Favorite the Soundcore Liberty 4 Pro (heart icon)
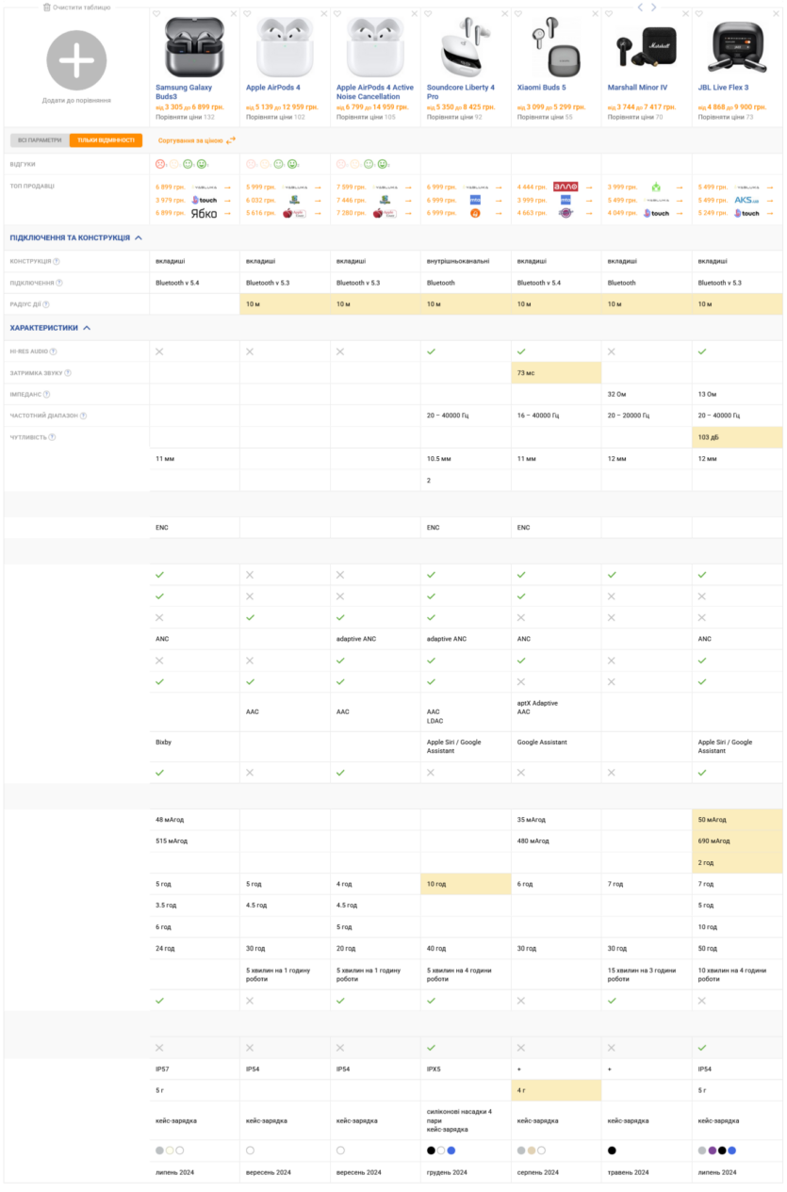The image size is (787, 1192). point(429,14)
